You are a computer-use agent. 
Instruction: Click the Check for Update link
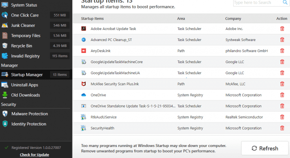34,154
